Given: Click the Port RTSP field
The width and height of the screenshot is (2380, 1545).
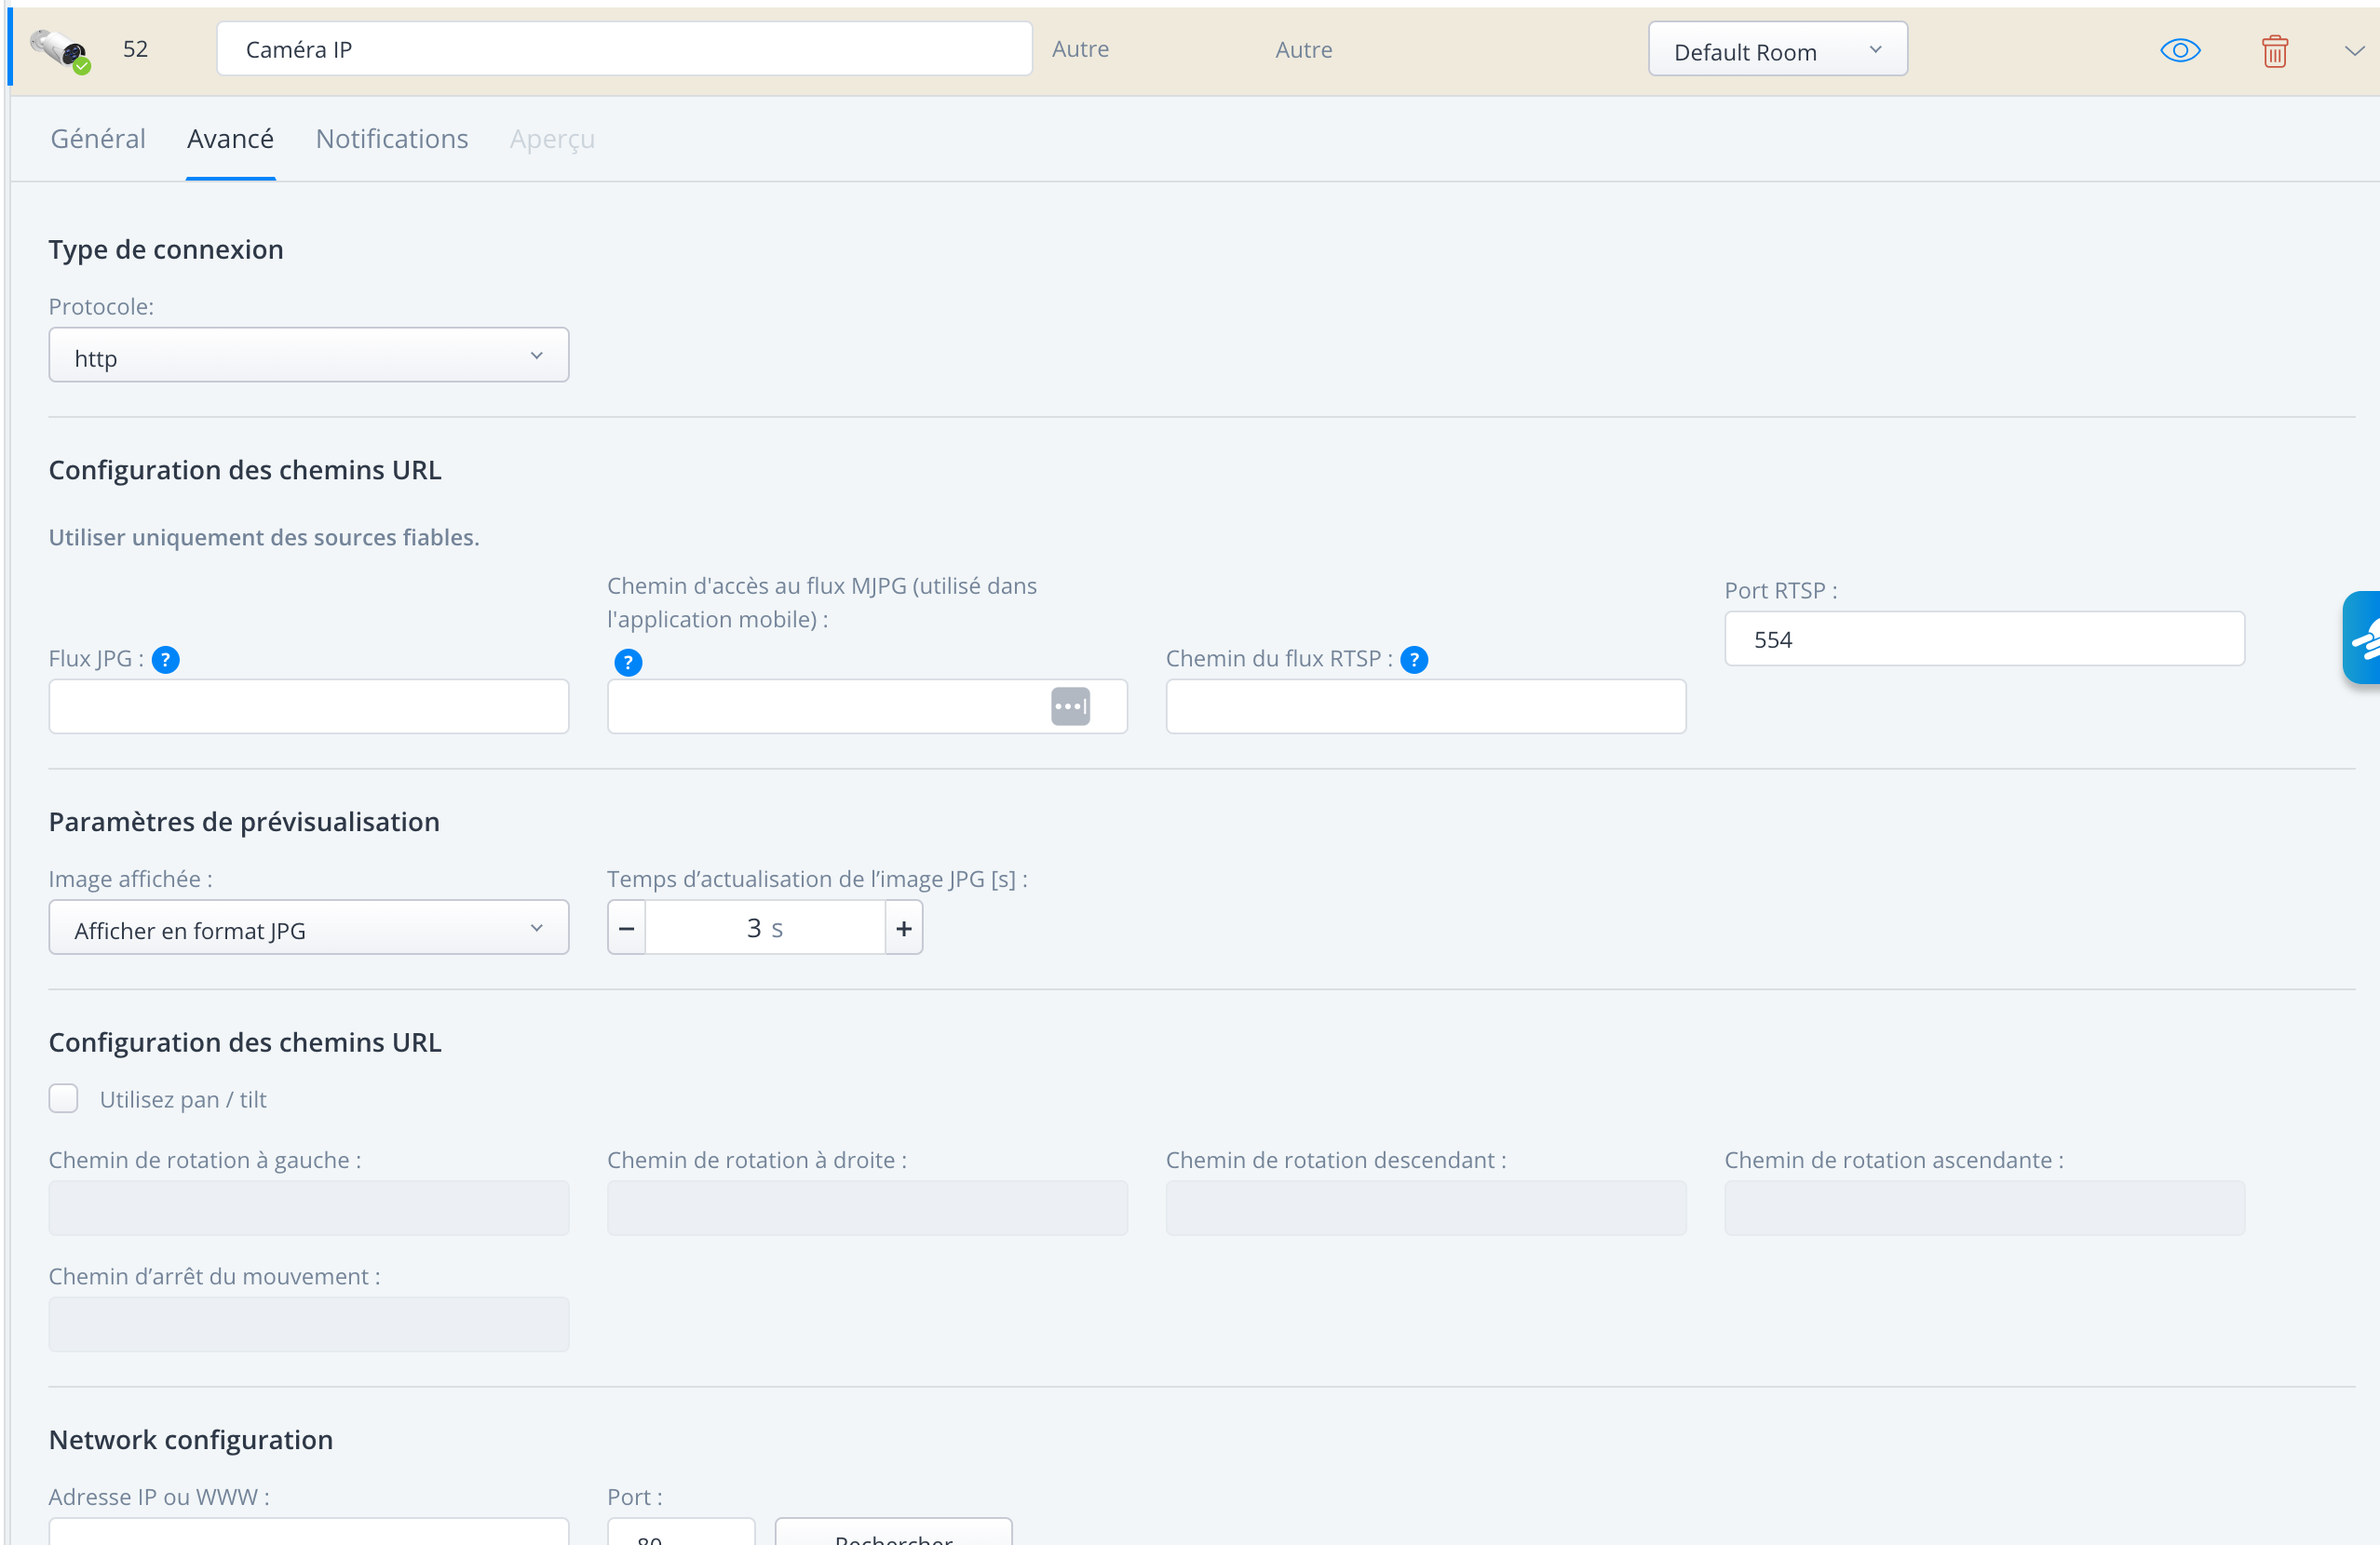Looking at the screenshot, I should (1984, 639).
